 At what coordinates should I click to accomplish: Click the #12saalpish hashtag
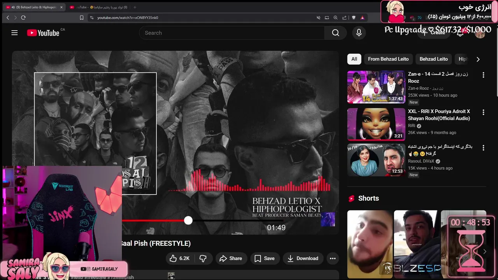click(121, 277)
